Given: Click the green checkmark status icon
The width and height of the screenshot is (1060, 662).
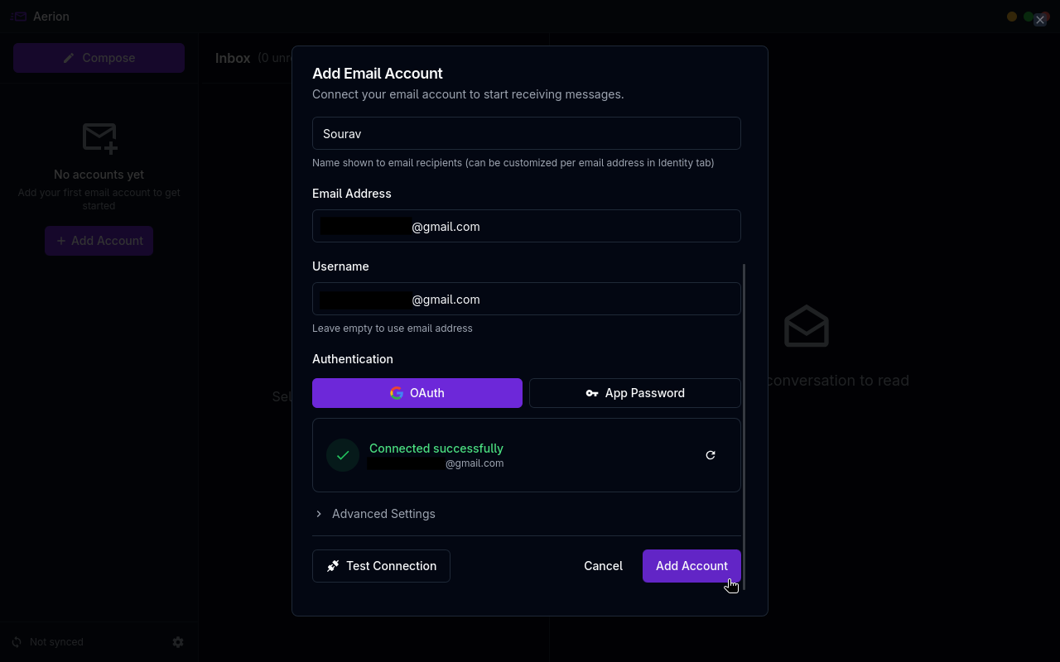Looking at the screenshot, I should click(343, 455).
